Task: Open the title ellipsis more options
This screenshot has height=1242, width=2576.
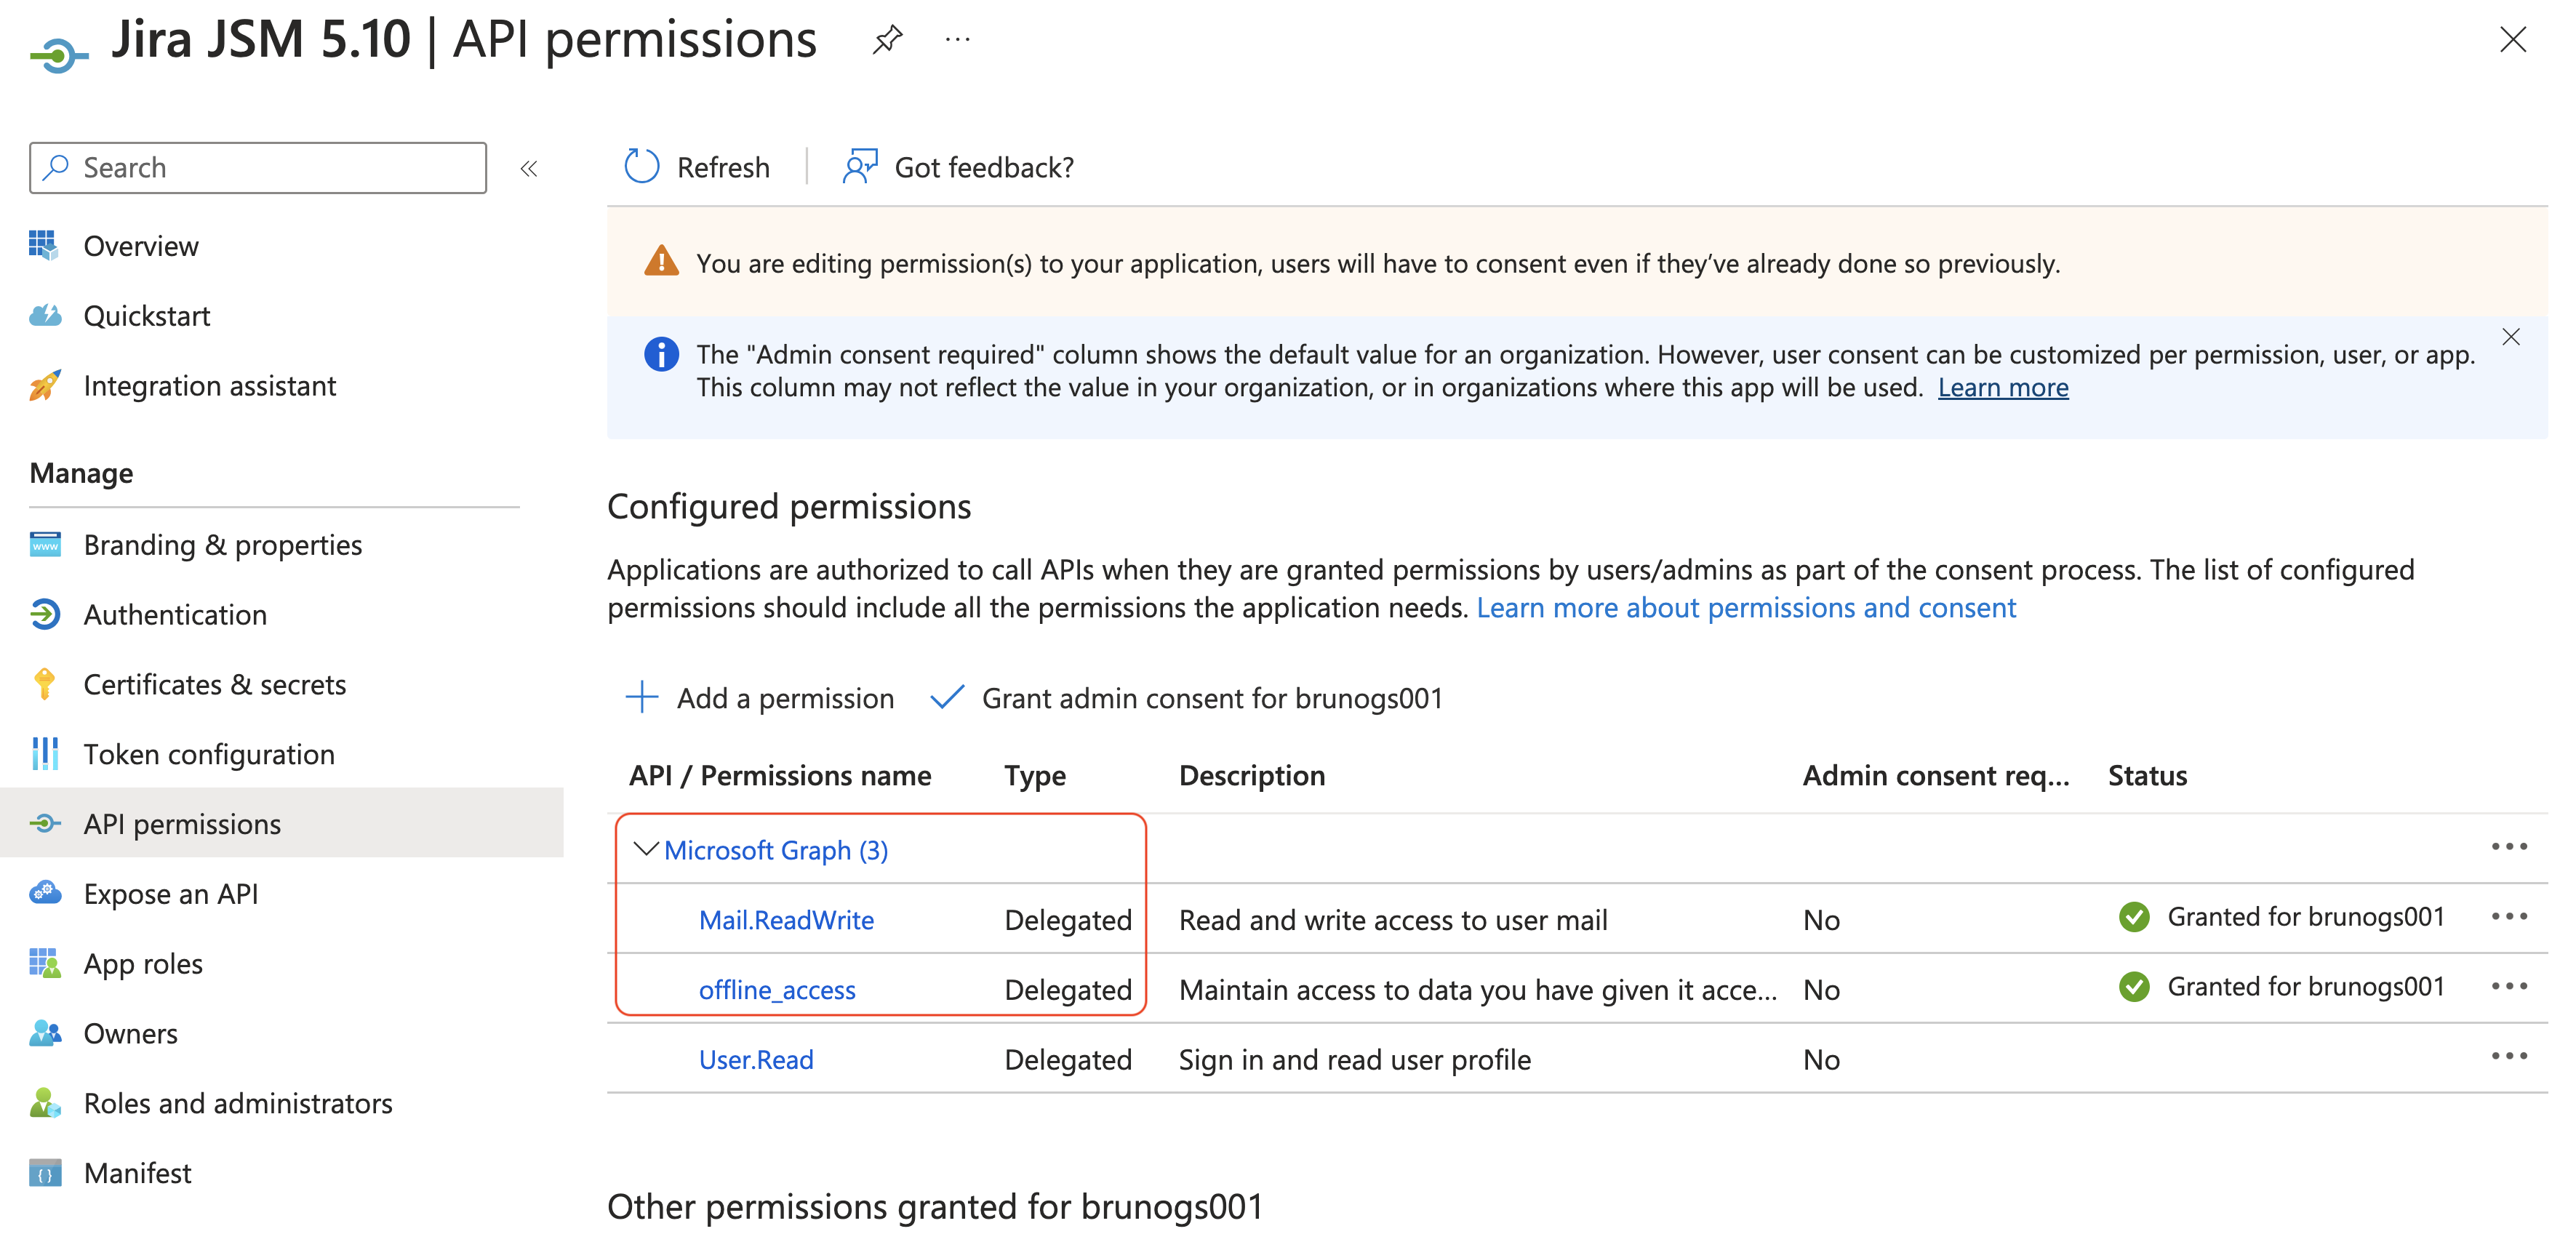Action: (x=957, y=40)
